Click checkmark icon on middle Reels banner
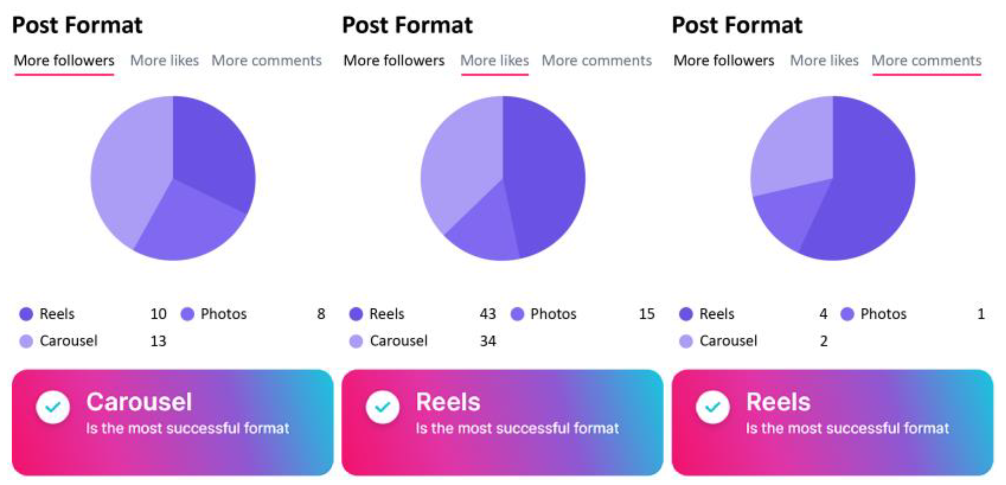Viewport: 1006px width, 485px height. tap(382, 407)
